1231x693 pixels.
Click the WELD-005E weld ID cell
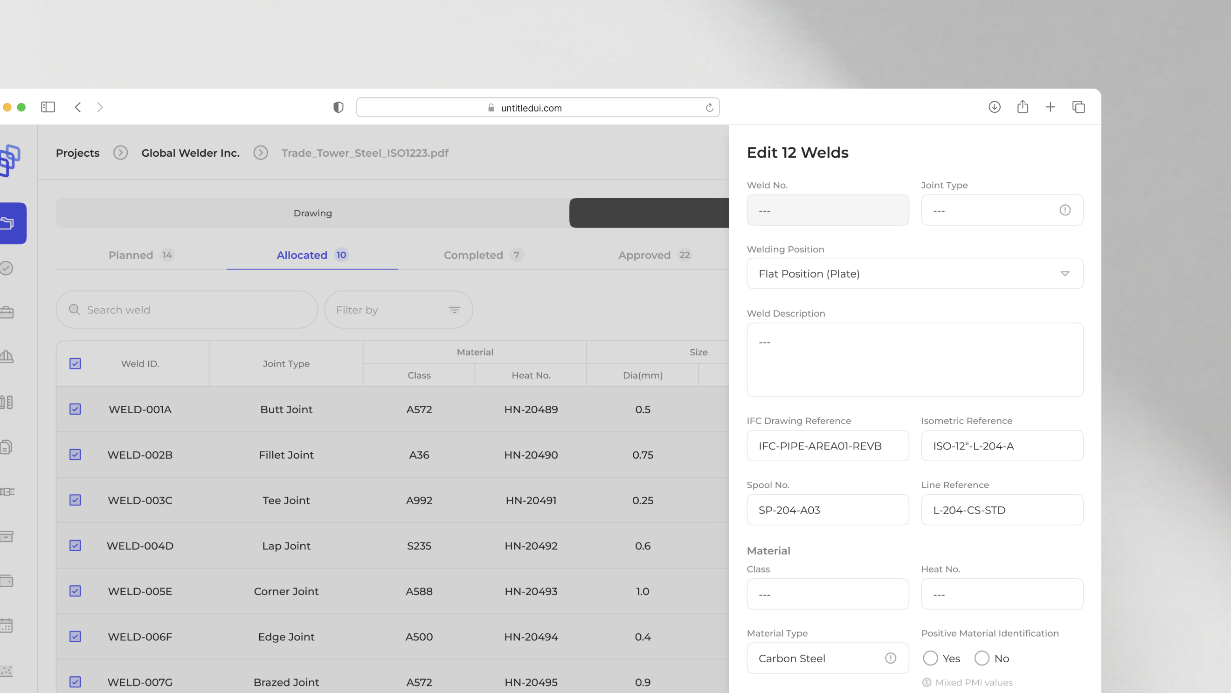point(139,591)
